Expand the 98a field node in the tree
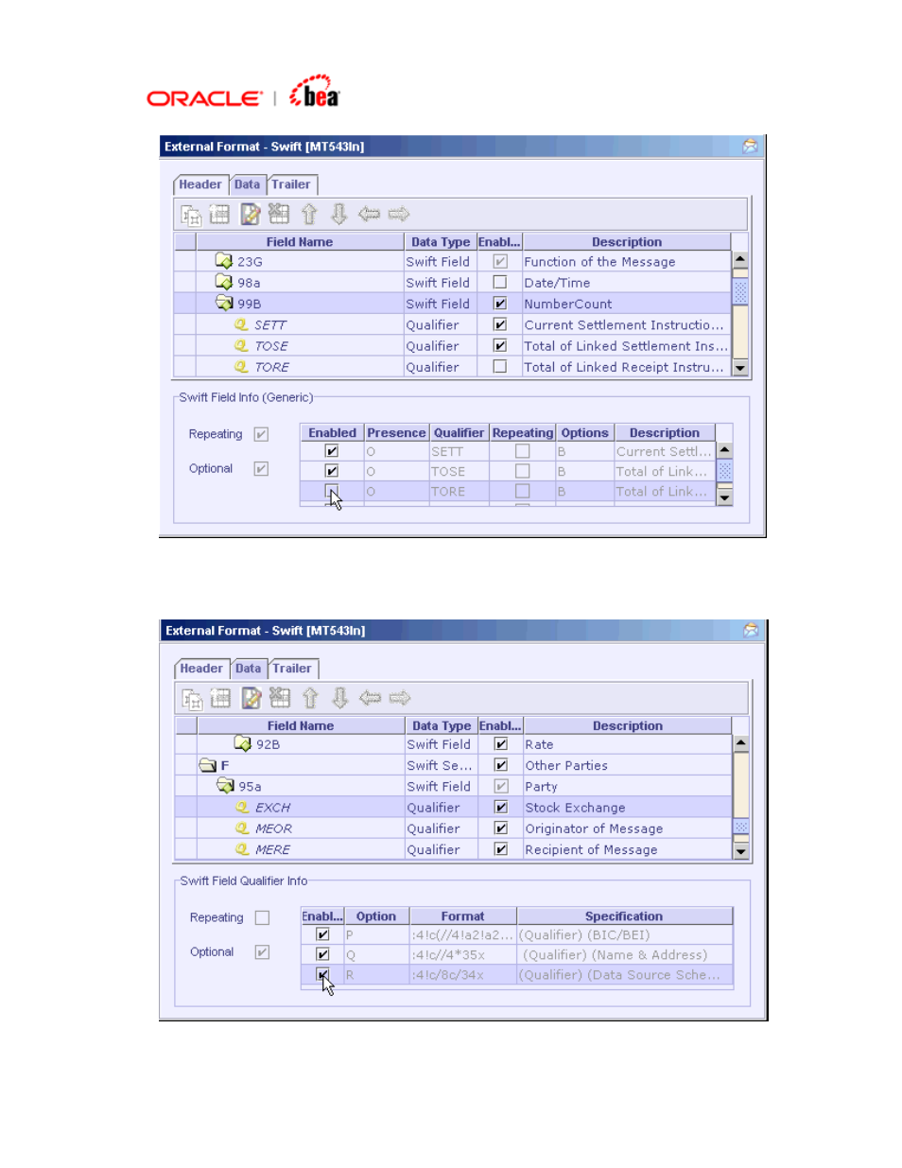902x1168 pixels. pyautogui.click(x=224, y=282)
